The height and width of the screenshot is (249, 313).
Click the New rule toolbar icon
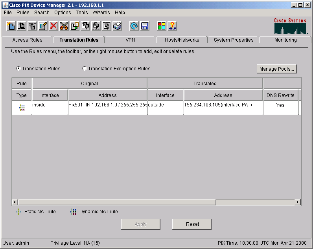coord(11,26)
